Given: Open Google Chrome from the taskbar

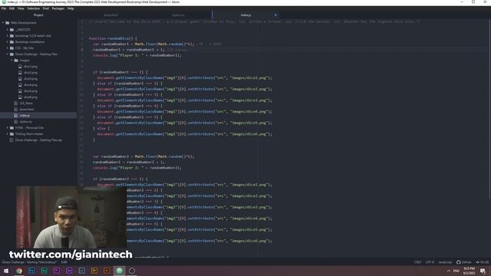Looking at the screenshot, I should tap(19, 271).
